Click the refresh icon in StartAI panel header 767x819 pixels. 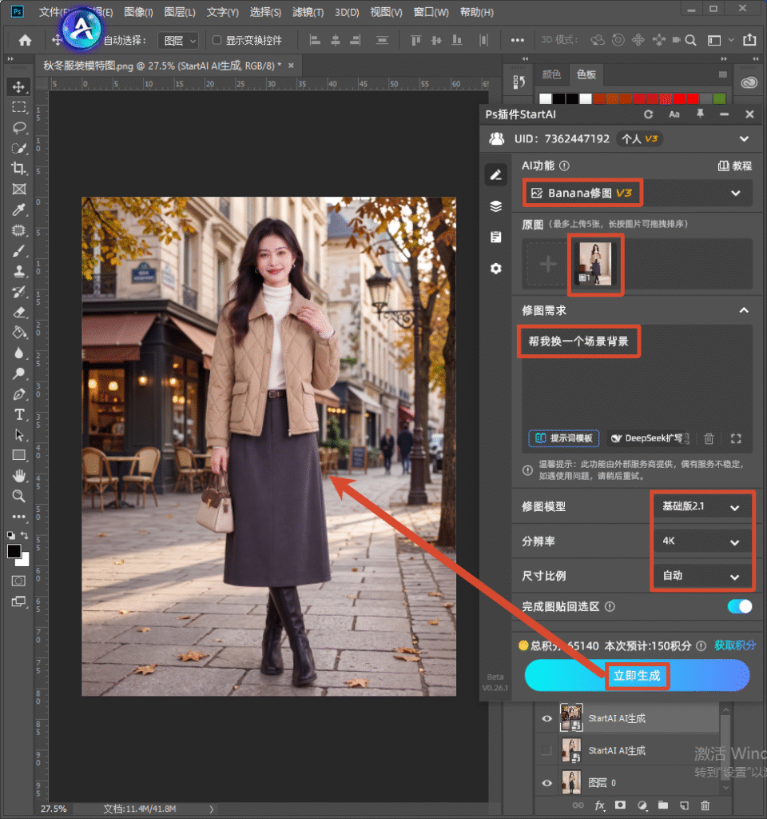648,114
